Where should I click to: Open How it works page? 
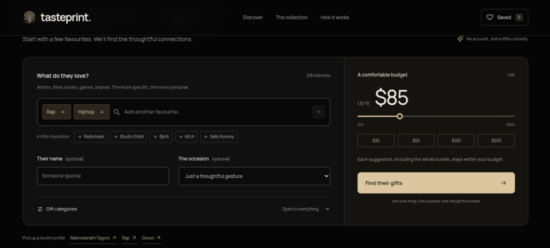334,17
